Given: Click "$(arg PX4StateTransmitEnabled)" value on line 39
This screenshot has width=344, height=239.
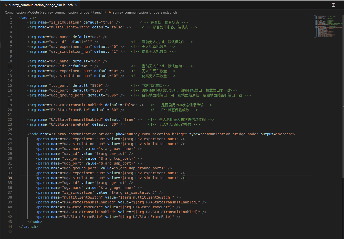Looking at the screenshot, I should (166, 202).
